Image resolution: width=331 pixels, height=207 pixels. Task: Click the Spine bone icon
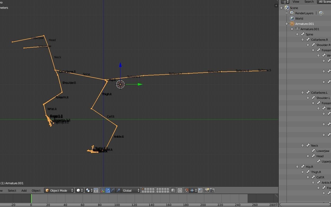303,34
